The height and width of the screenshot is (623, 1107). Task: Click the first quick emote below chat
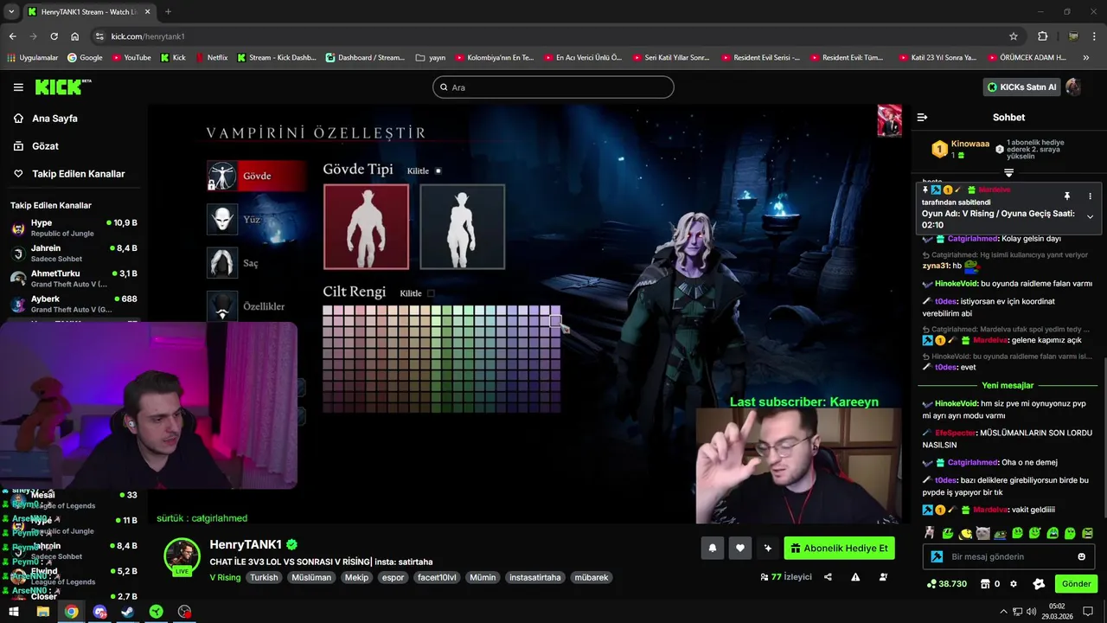(x=930, y=533)
